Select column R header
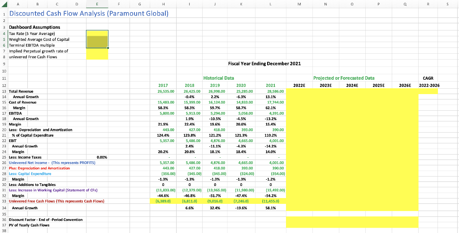Viewport: 459px width, 233px height. click(428, 4)
